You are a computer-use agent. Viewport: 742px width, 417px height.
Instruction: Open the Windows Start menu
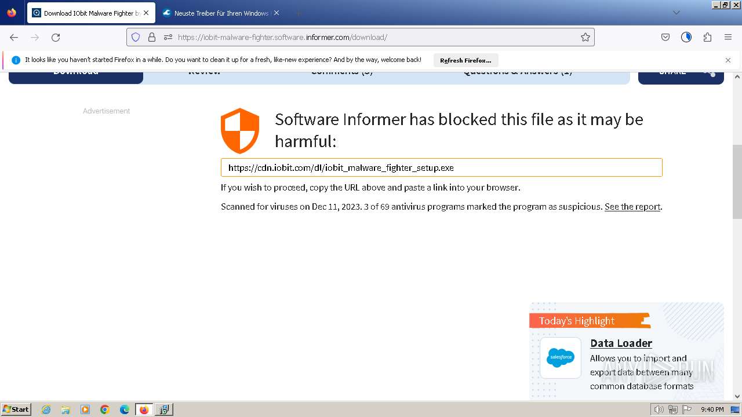coord(16,409)
